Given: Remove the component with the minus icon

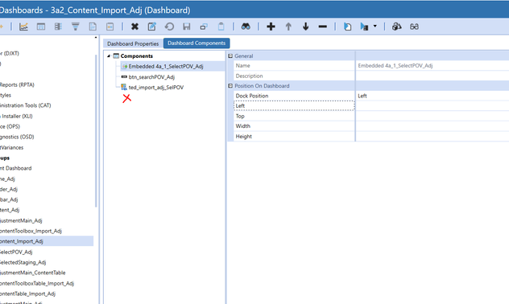Looking at the screenshot, I should (323, 27).
